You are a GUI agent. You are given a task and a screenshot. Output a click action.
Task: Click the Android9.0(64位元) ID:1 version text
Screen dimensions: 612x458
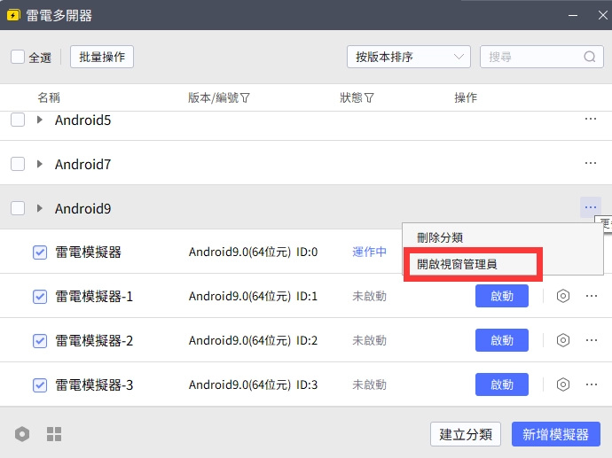[x=253, y=296]
